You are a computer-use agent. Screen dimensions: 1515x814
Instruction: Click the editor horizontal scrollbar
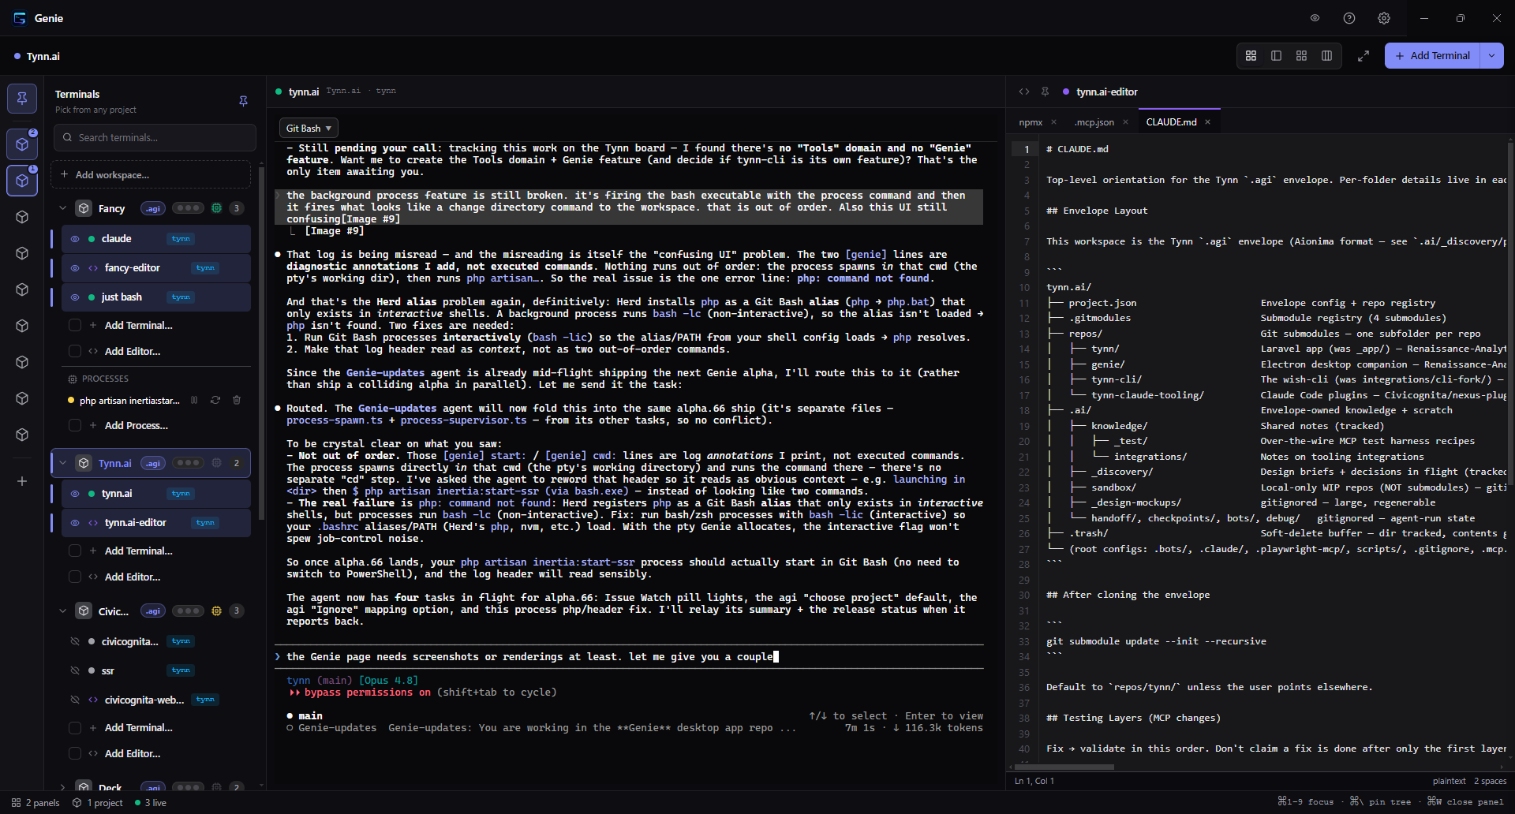point(1065,767)
